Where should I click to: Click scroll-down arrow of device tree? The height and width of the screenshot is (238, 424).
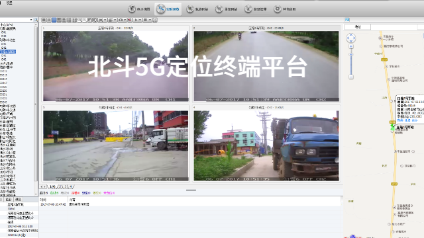click(36, 194)
